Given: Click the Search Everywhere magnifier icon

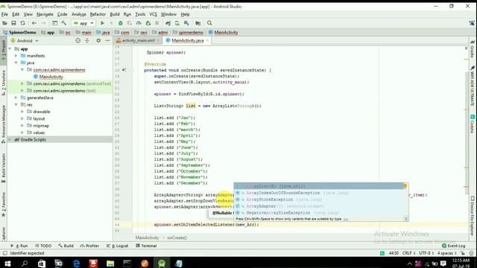Looking at the screenshot, I should pos(209,23).
